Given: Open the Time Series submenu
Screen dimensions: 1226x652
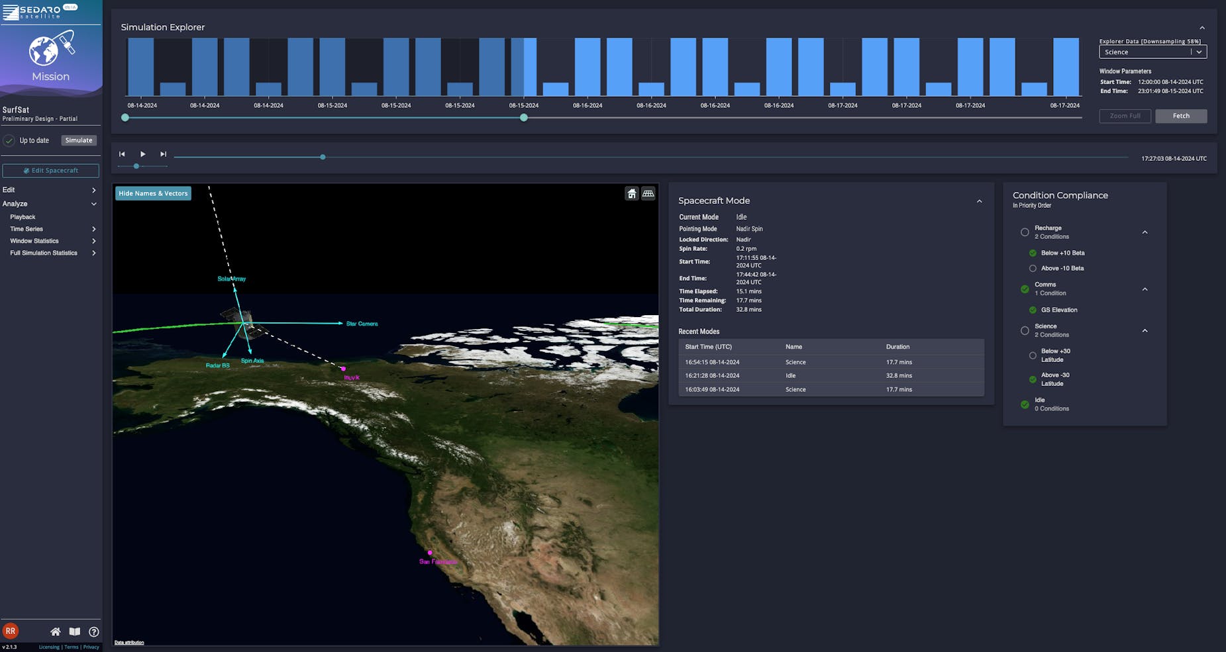Looking at the screenshot, I should pyautogui.click(x=25, y=228).
